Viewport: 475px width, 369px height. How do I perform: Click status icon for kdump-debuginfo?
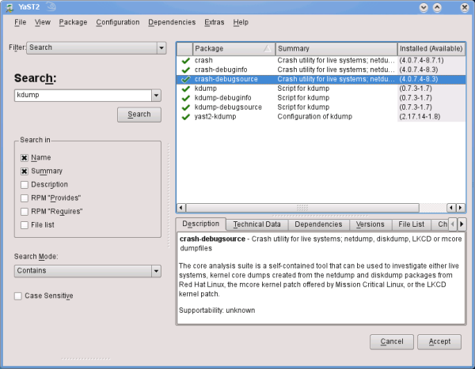pyautogui.click(x=185, y=98)
